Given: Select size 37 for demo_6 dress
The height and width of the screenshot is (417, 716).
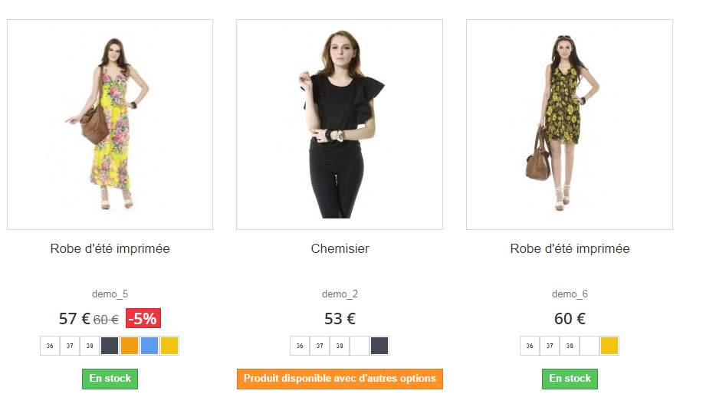Looking at the screenshot, I should click(550, 346).
